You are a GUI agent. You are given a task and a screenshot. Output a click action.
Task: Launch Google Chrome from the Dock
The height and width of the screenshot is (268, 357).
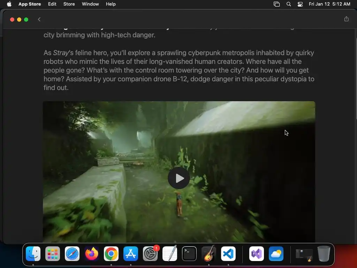pyautogui.click(x=111, y=254)
